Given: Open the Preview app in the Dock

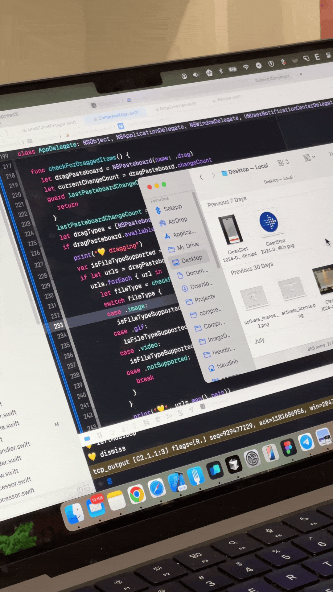Looking at the screenshot, I should [x=323, y=437].
